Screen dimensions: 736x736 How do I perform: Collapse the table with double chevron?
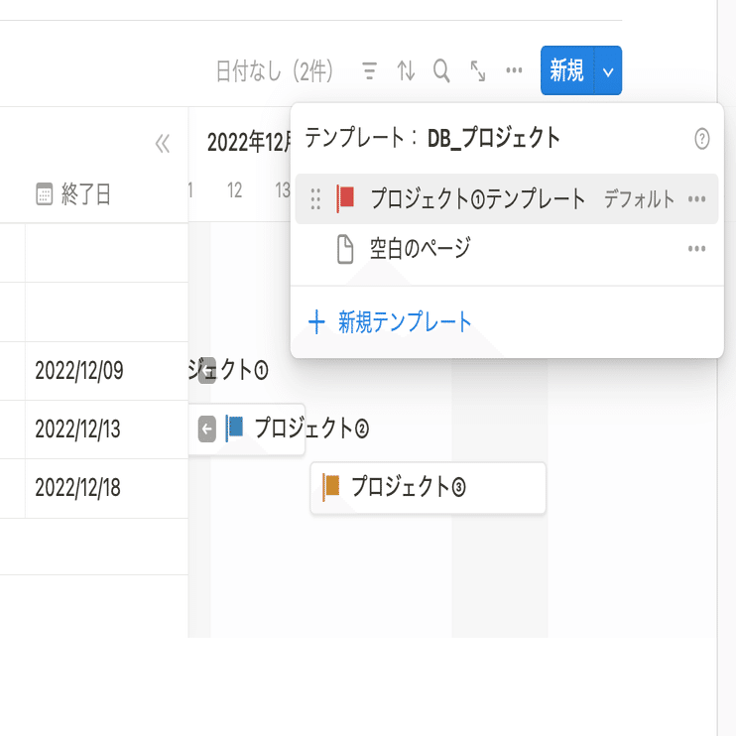163,144
